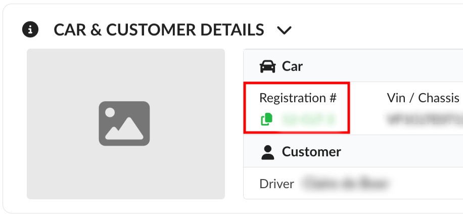Select the blurred VIN / chassis value
This screenshot has width=463, height=216.
click(425, 120)
